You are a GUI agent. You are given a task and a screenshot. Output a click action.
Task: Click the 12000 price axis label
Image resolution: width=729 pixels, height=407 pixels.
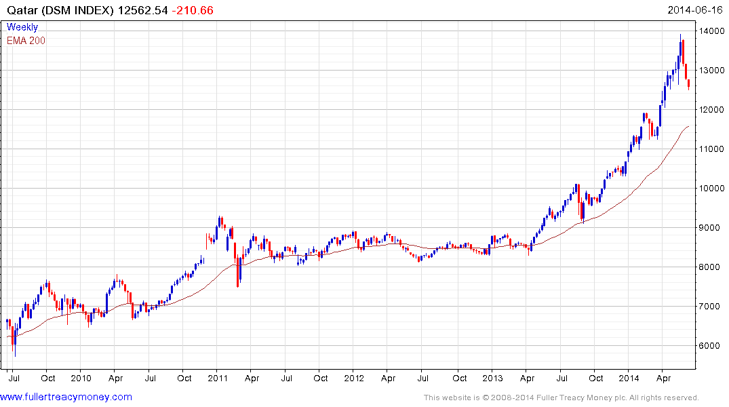click(x=711, y=110)
